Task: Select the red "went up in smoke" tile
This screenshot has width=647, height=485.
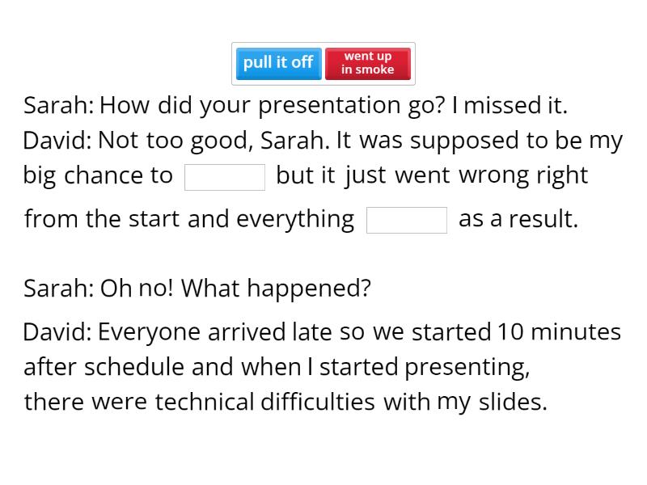Action: (368, 64)
